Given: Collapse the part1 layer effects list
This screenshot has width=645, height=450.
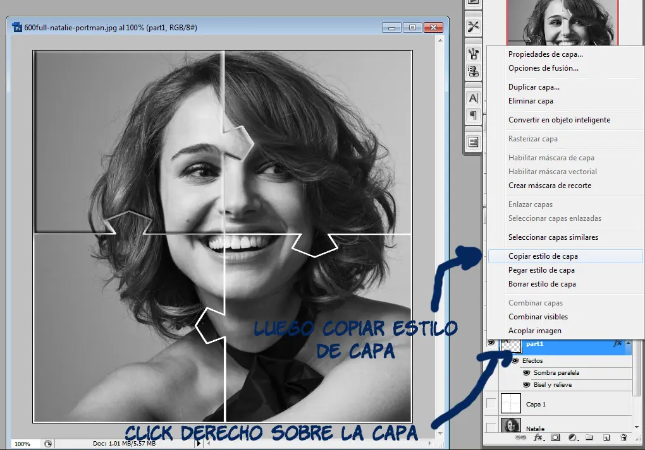Looking at the screenshot, I should (627, 344).
